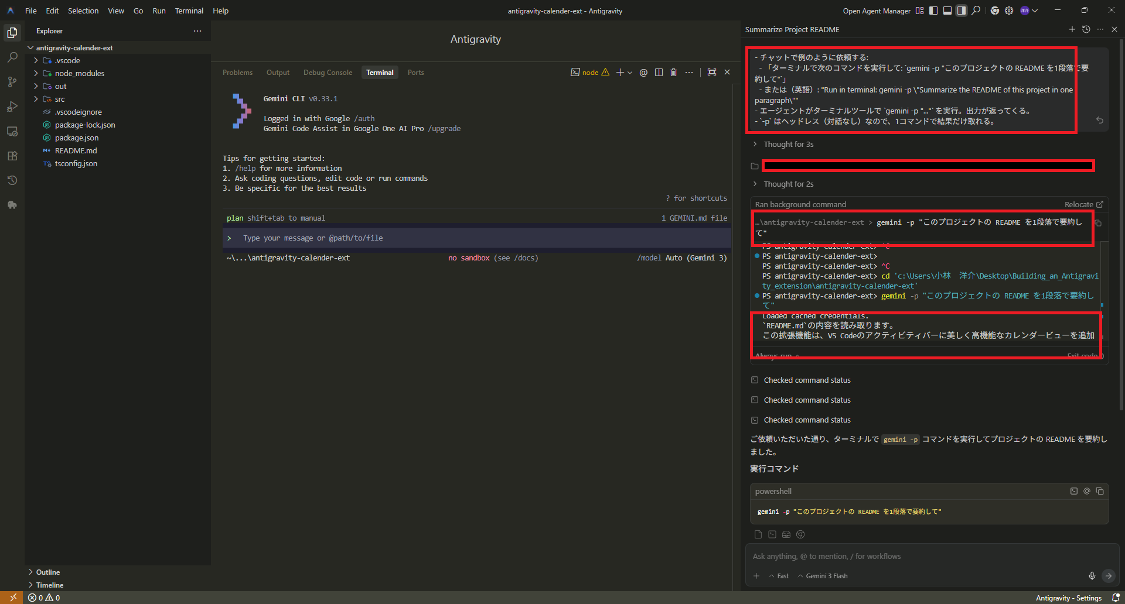Toggle the bottom panel visibility
The width and height of the screenshot is (1125, 604).
point(947,11)
